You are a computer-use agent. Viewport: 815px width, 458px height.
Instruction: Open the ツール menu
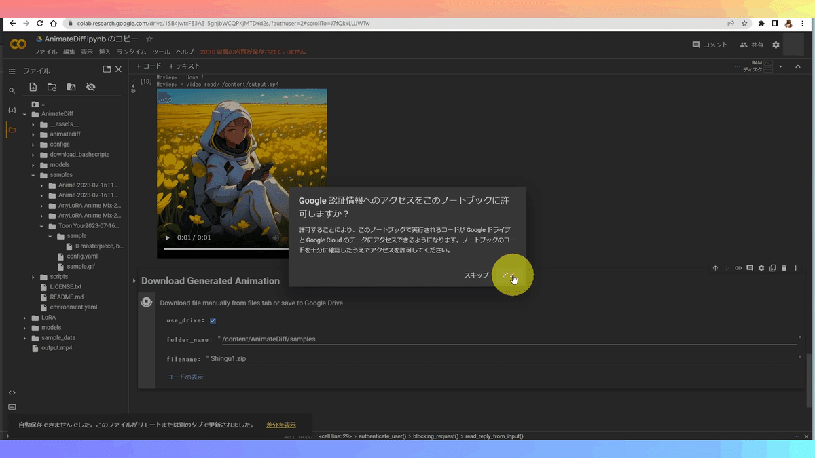[x=161, y=52]
